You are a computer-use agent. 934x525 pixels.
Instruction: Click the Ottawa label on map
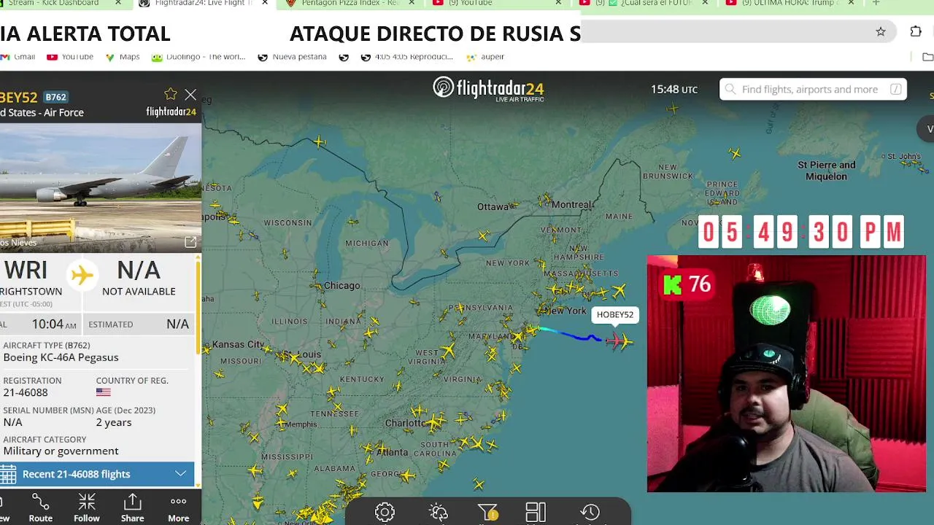[493, 206]
